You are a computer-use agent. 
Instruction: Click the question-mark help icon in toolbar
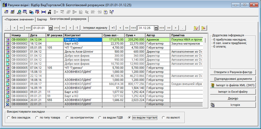105,12
